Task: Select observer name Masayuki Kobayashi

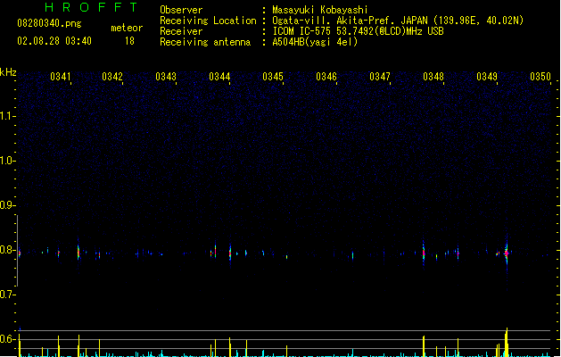Action: click(320, 10)
